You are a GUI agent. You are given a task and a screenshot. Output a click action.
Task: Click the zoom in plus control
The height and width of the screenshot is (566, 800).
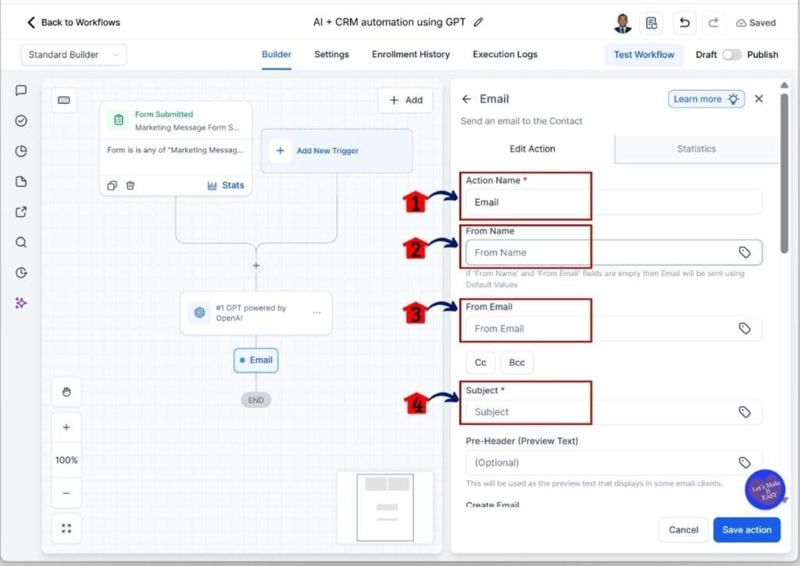click(66, 426)
